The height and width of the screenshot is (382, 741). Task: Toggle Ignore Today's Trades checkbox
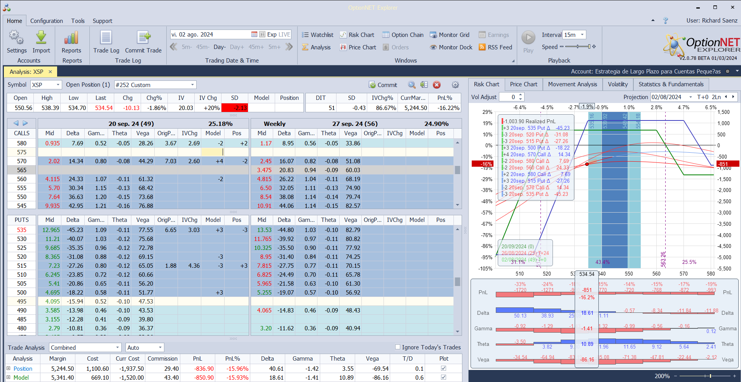(398, 347)
